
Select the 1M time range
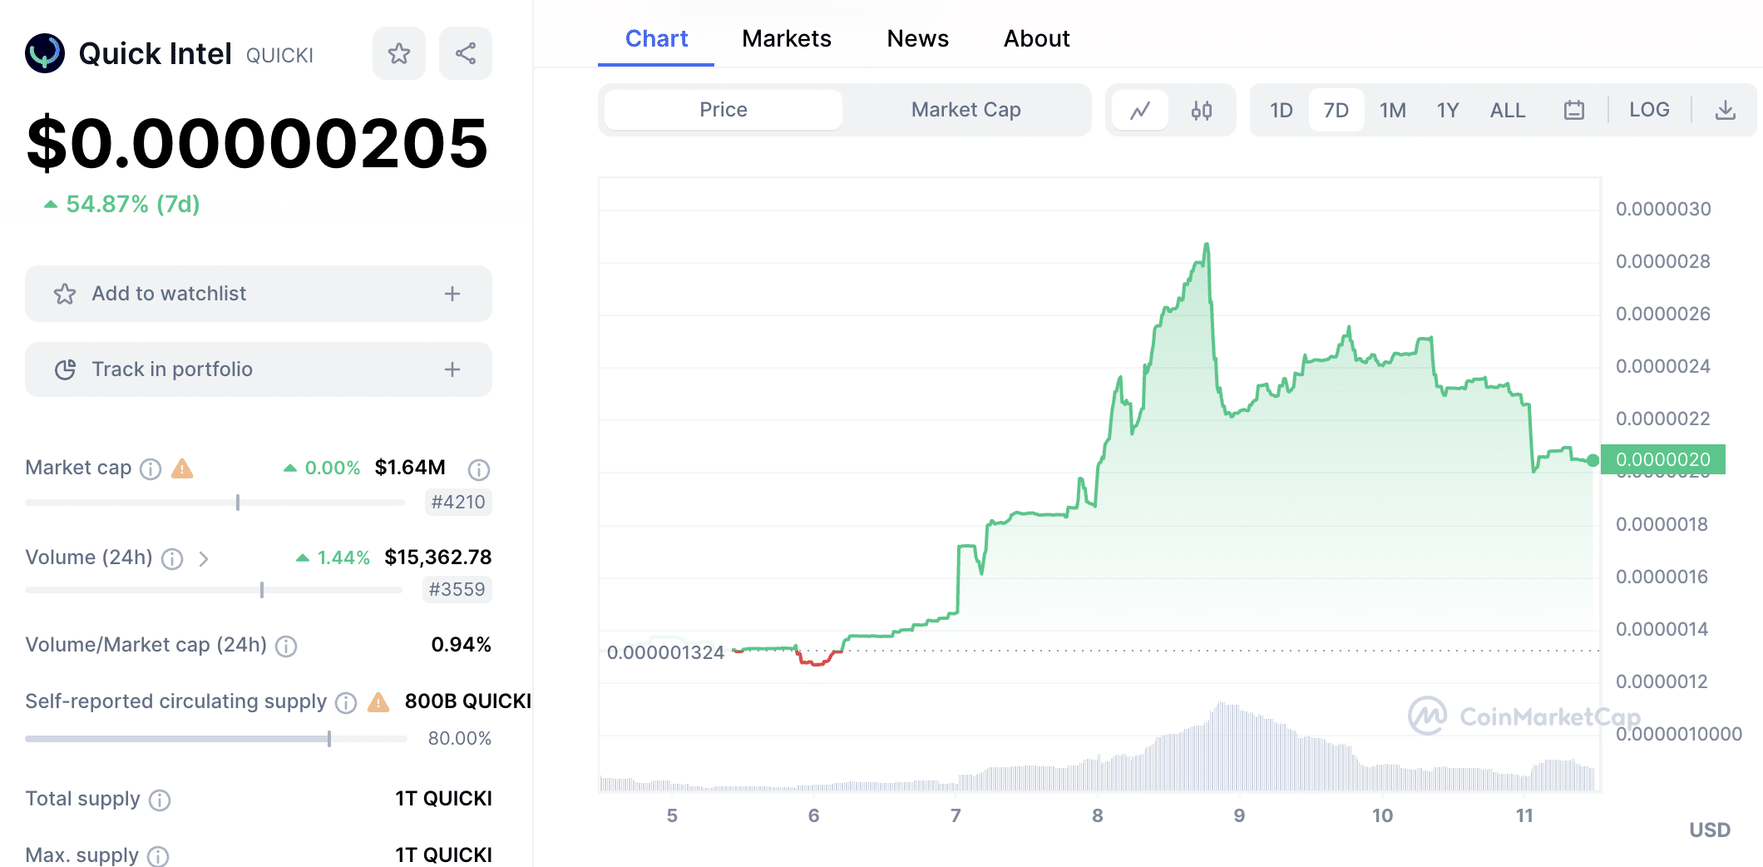coord(1393,110)
